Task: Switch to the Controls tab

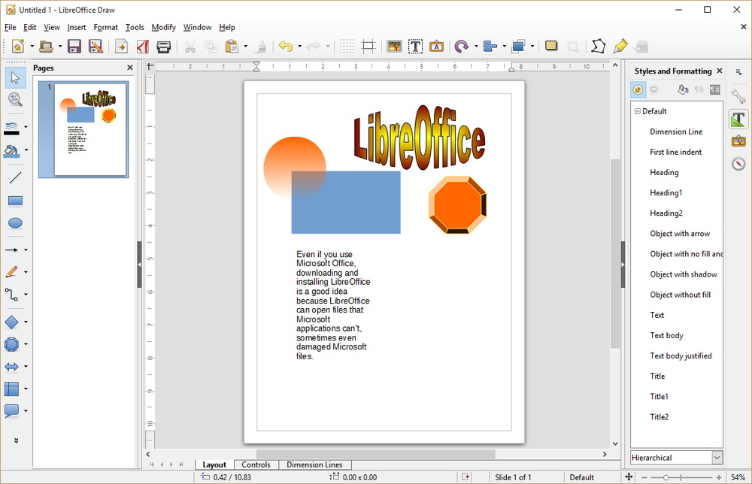Action: (x=256, y=464)
